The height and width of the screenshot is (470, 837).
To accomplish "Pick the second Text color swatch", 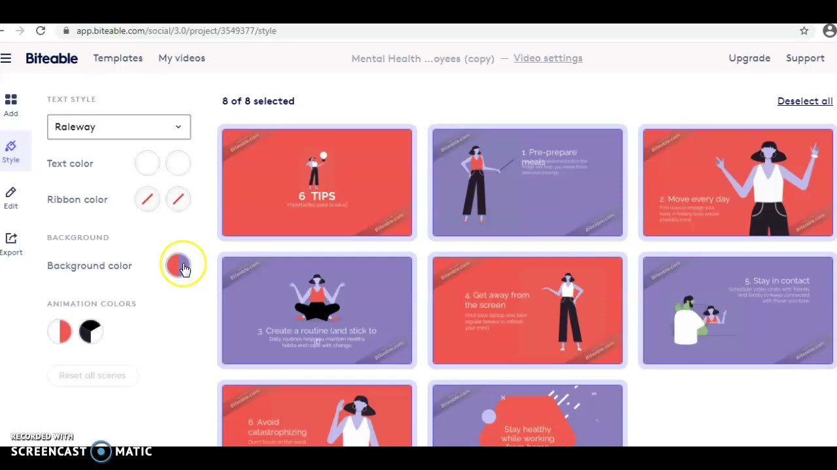I will [x=178, y=163].
